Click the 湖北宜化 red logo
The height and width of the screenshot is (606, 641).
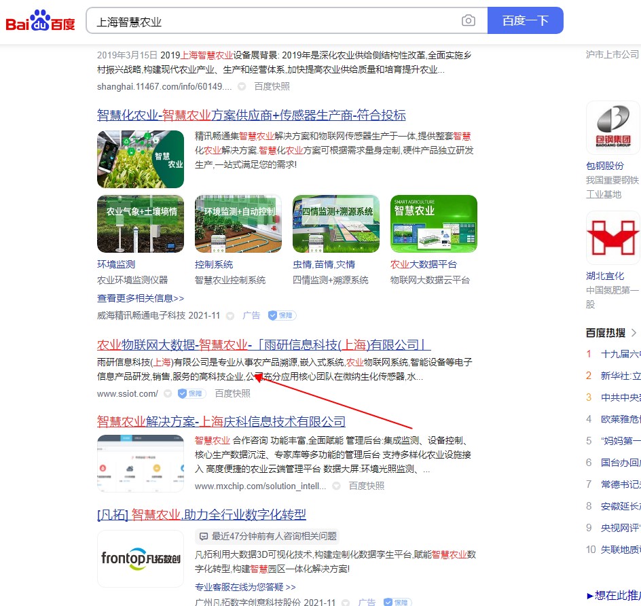pos(613,238)
